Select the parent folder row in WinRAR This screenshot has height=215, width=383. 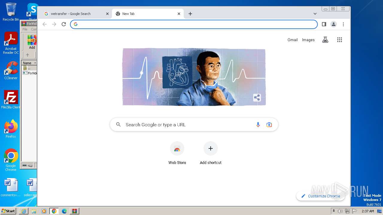[x=29, y=68]
